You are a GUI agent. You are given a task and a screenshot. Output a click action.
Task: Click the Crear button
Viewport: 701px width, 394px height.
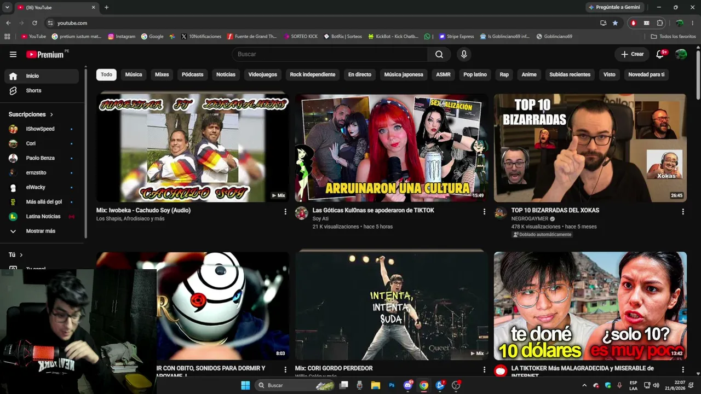[x=632, y=54]
